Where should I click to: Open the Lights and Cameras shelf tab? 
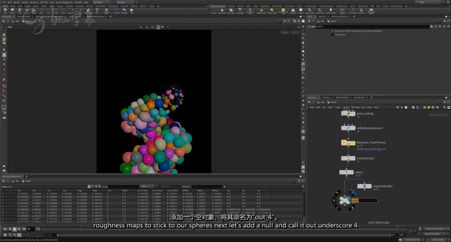point(218,6)
